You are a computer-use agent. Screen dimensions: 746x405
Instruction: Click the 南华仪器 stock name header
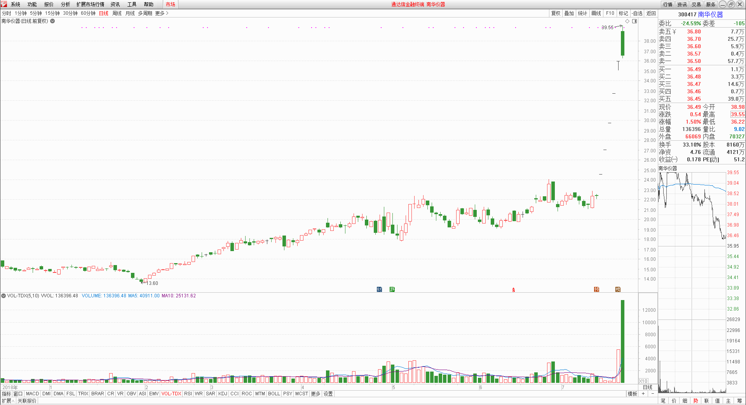[710, 14]
